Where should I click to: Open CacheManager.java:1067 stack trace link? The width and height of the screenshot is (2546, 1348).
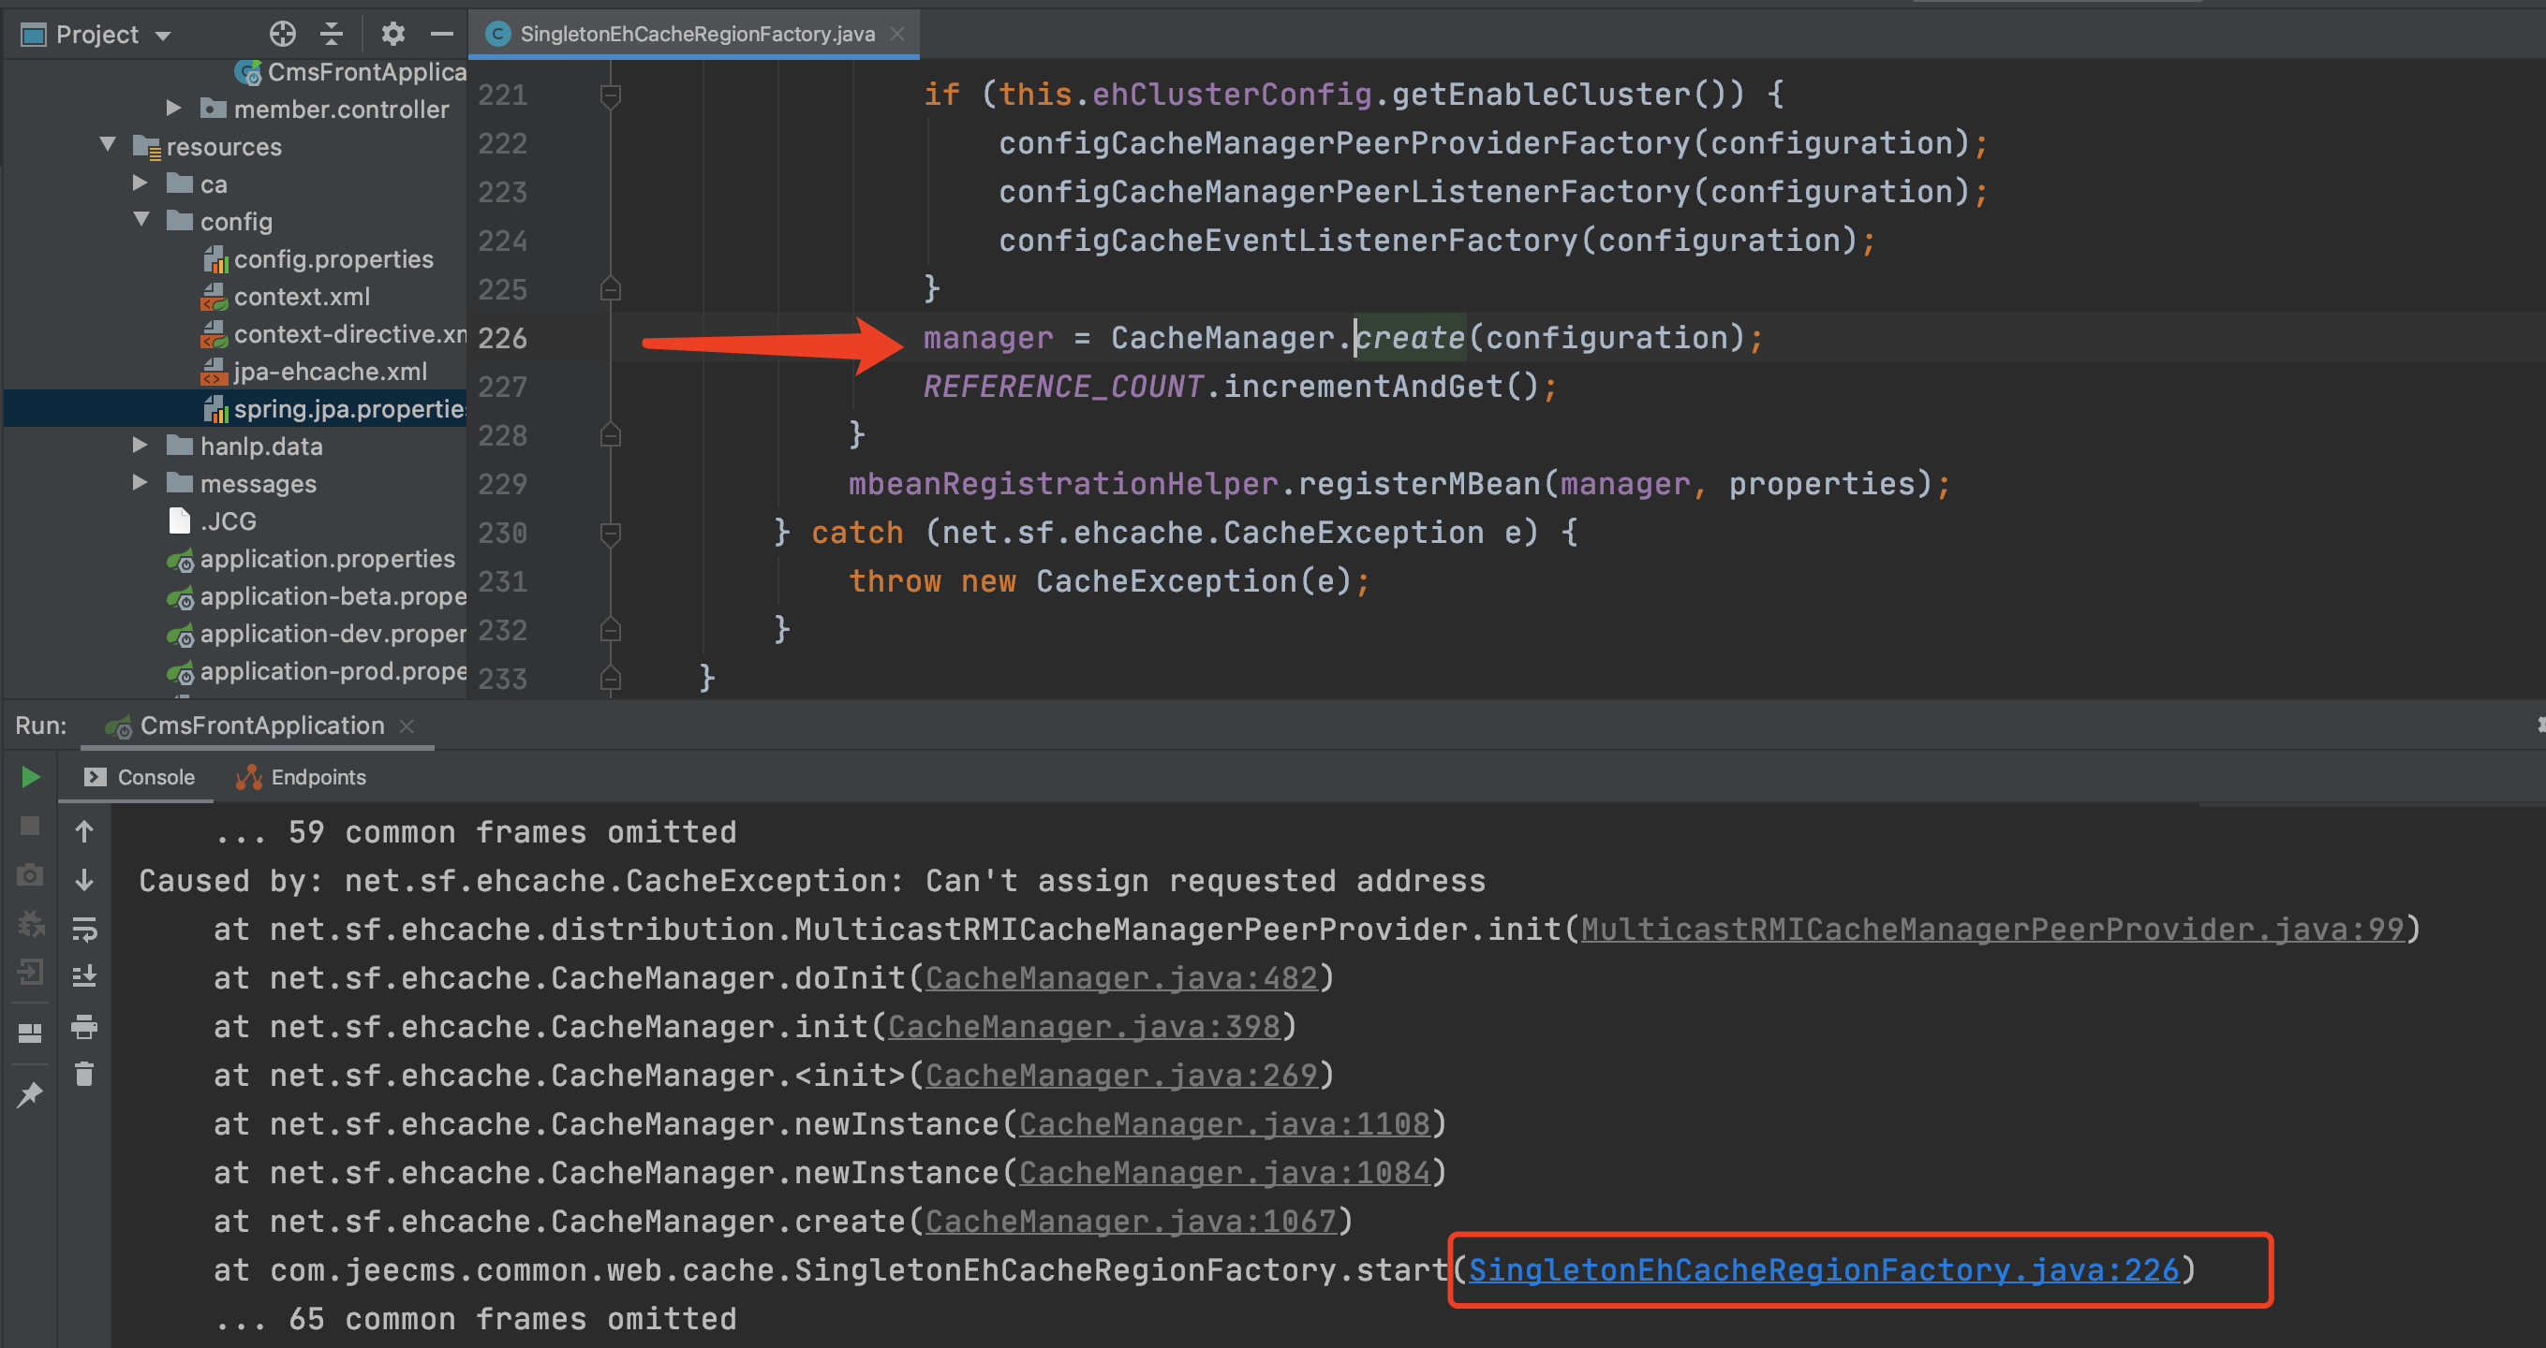(1130, 1222)
